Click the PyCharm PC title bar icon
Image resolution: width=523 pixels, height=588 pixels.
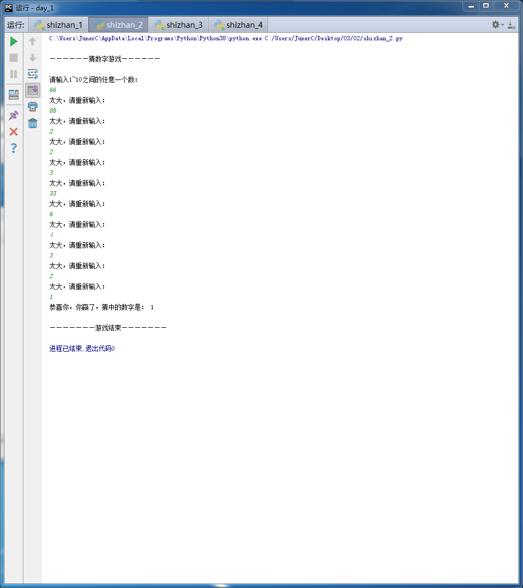[8, 8]
